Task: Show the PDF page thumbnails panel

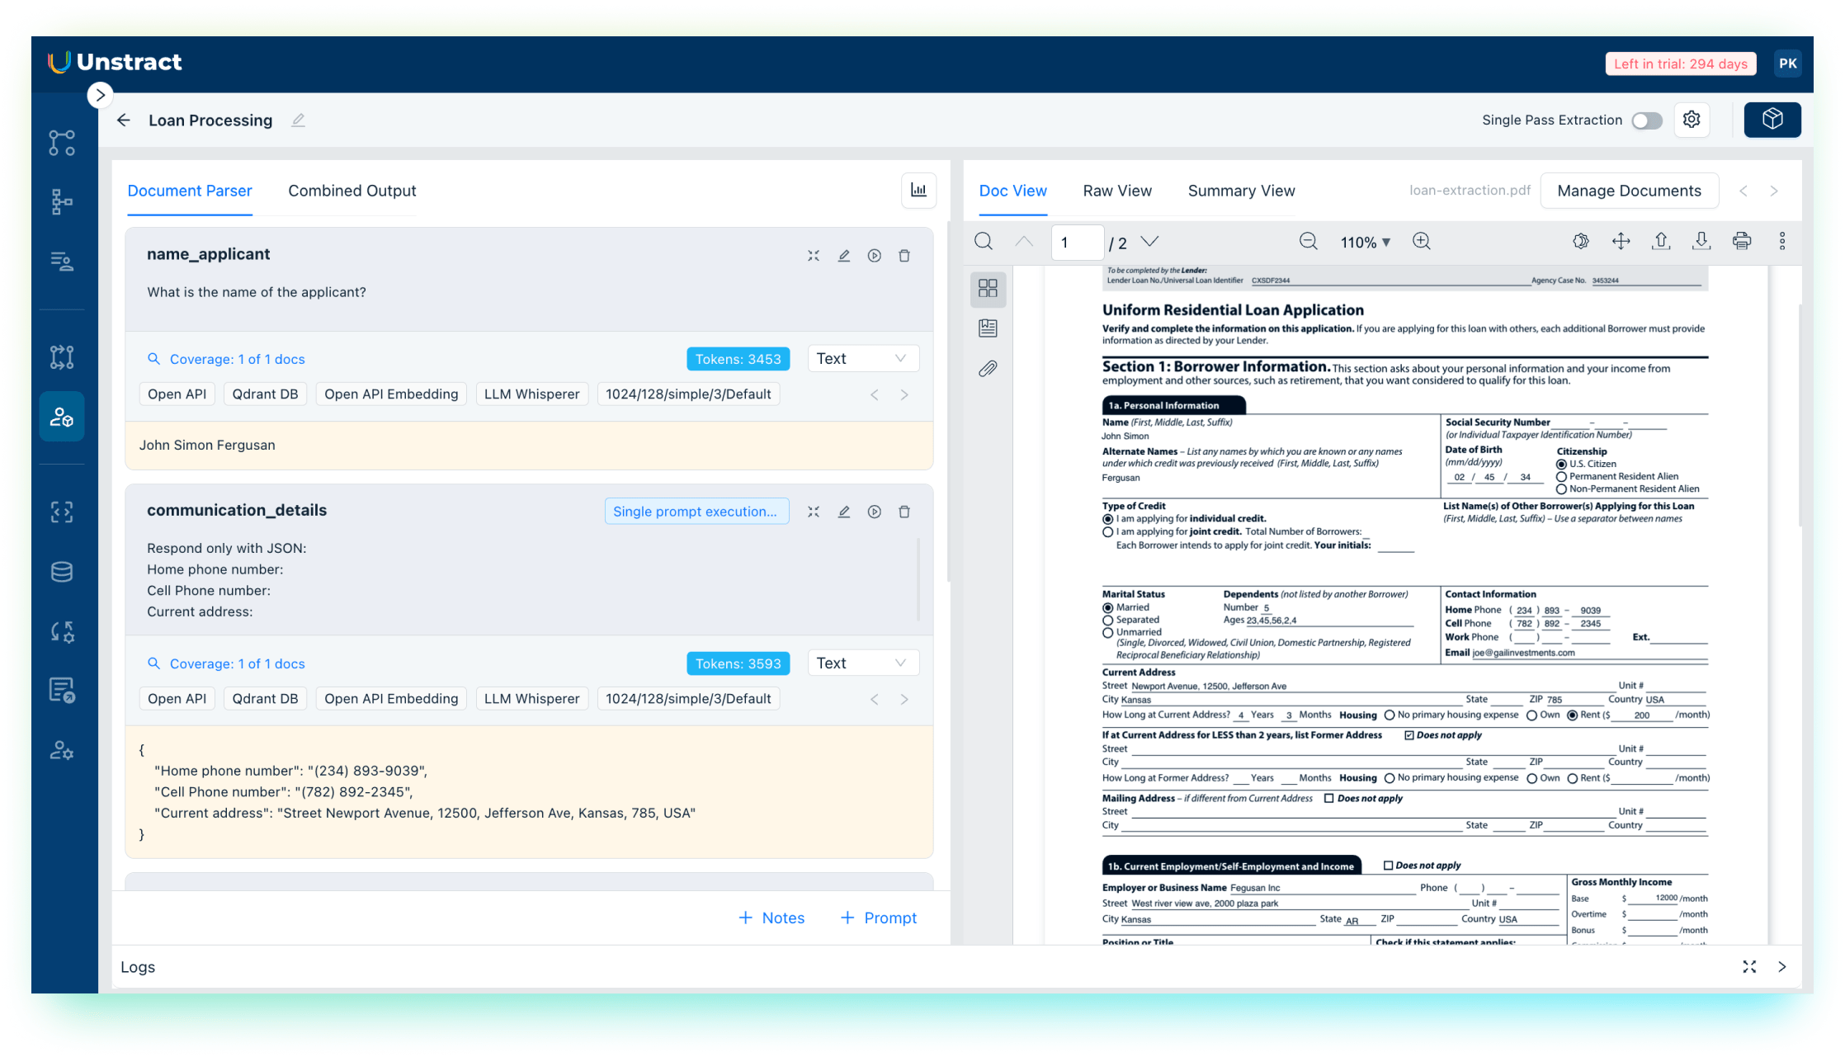Action: coord(988,288)
